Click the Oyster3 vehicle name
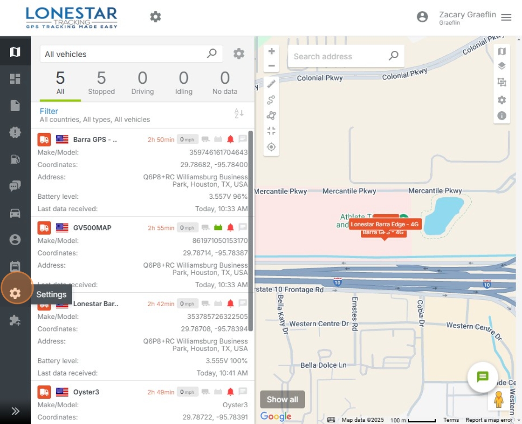This screenshot has height=424, width=522. 86,392
